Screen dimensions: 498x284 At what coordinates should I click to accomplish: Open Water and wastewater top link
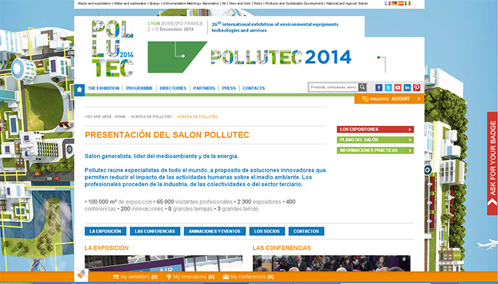click(x=130, y=3)
